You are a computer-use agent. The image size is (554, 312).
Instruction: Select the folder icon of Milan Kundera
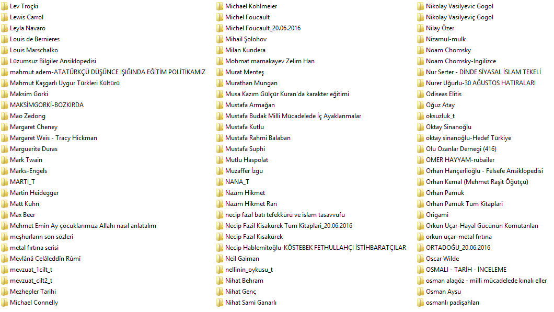pos(220,50)
